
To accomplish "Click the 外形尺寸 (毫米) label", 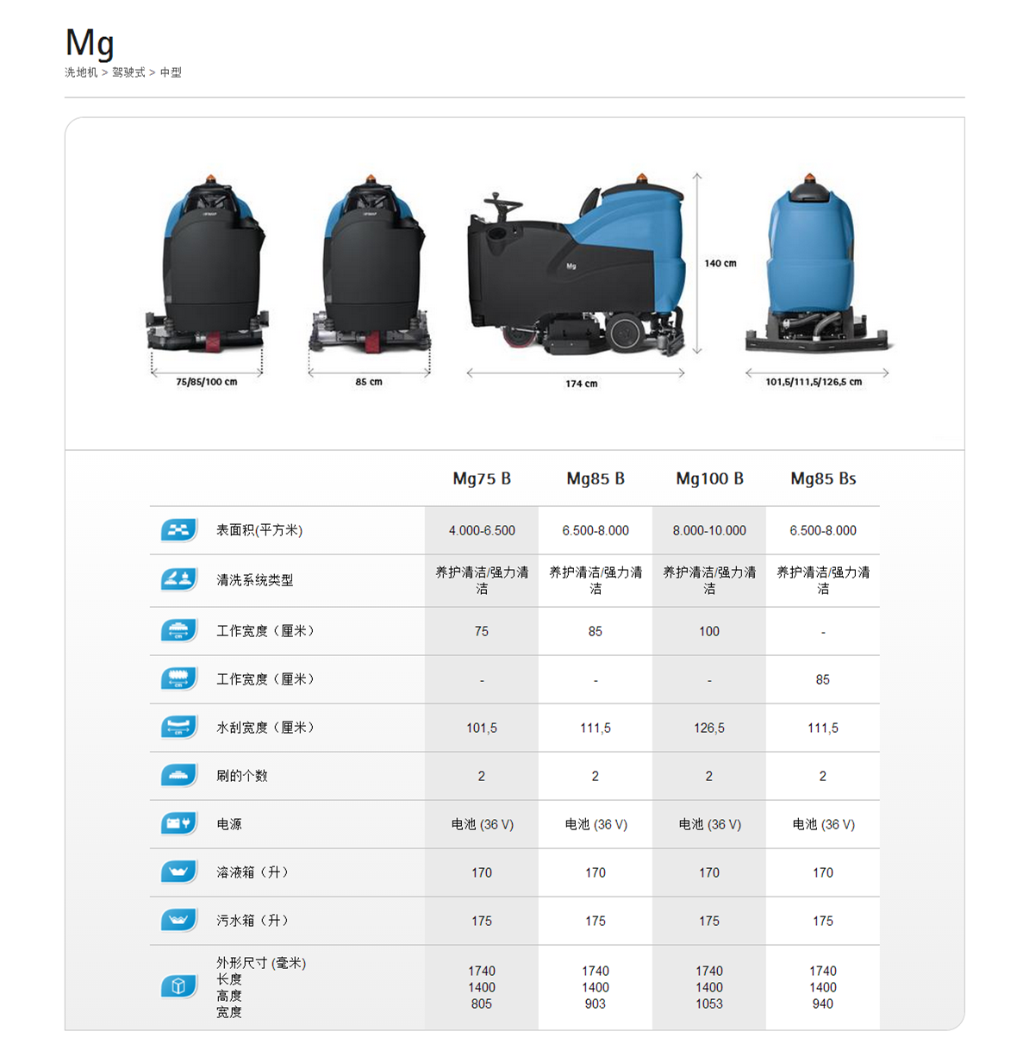I will coord(261,963).
